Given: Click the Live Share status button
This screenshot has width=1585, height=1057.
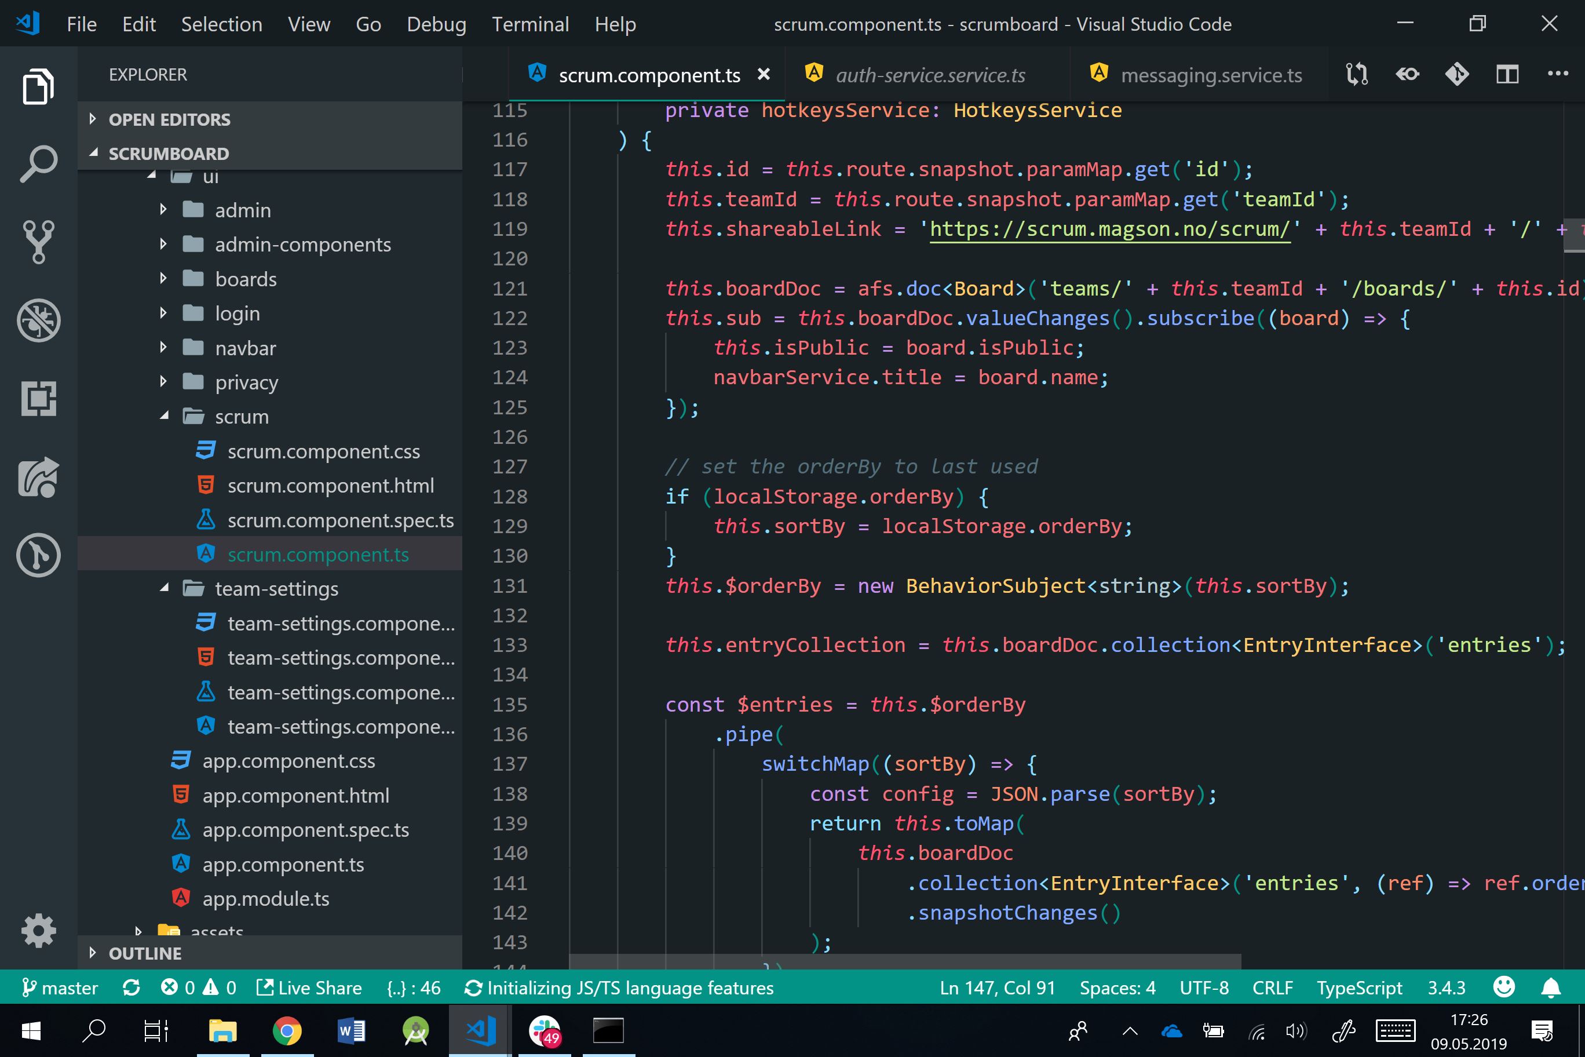Looking at the screenshot, I should coord(309,987).
